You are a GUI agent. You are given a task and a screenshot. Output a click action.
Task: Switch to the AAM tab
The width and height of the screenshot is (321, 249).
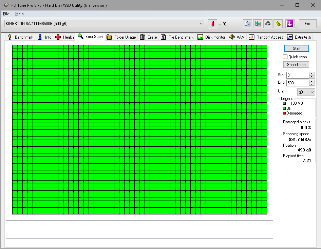point(237,37)
